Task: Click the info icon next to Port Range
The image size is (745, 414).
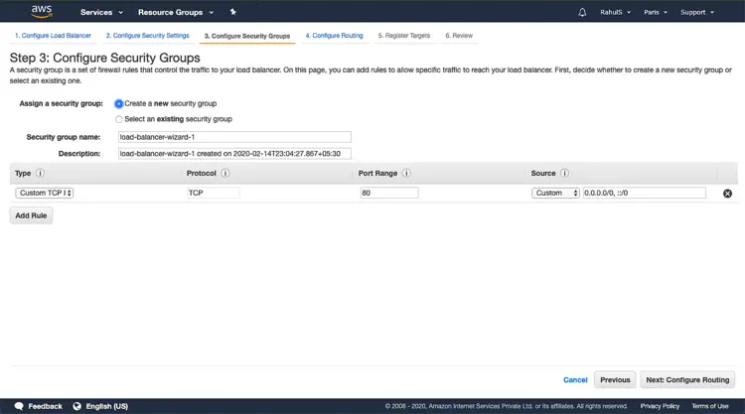Action: (x=407, y=173)
